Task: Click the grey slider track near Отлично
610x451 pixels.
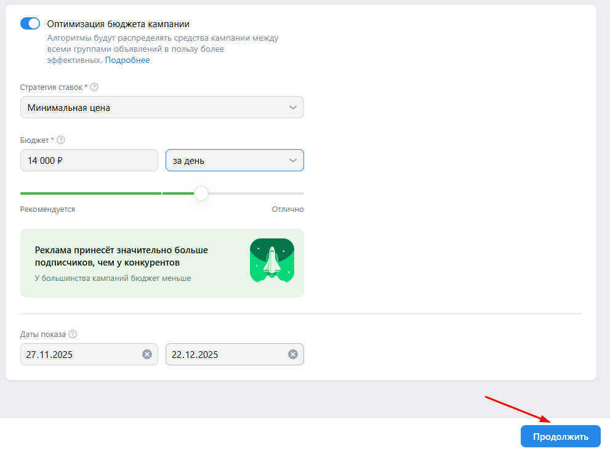Action: coord(271,193)
